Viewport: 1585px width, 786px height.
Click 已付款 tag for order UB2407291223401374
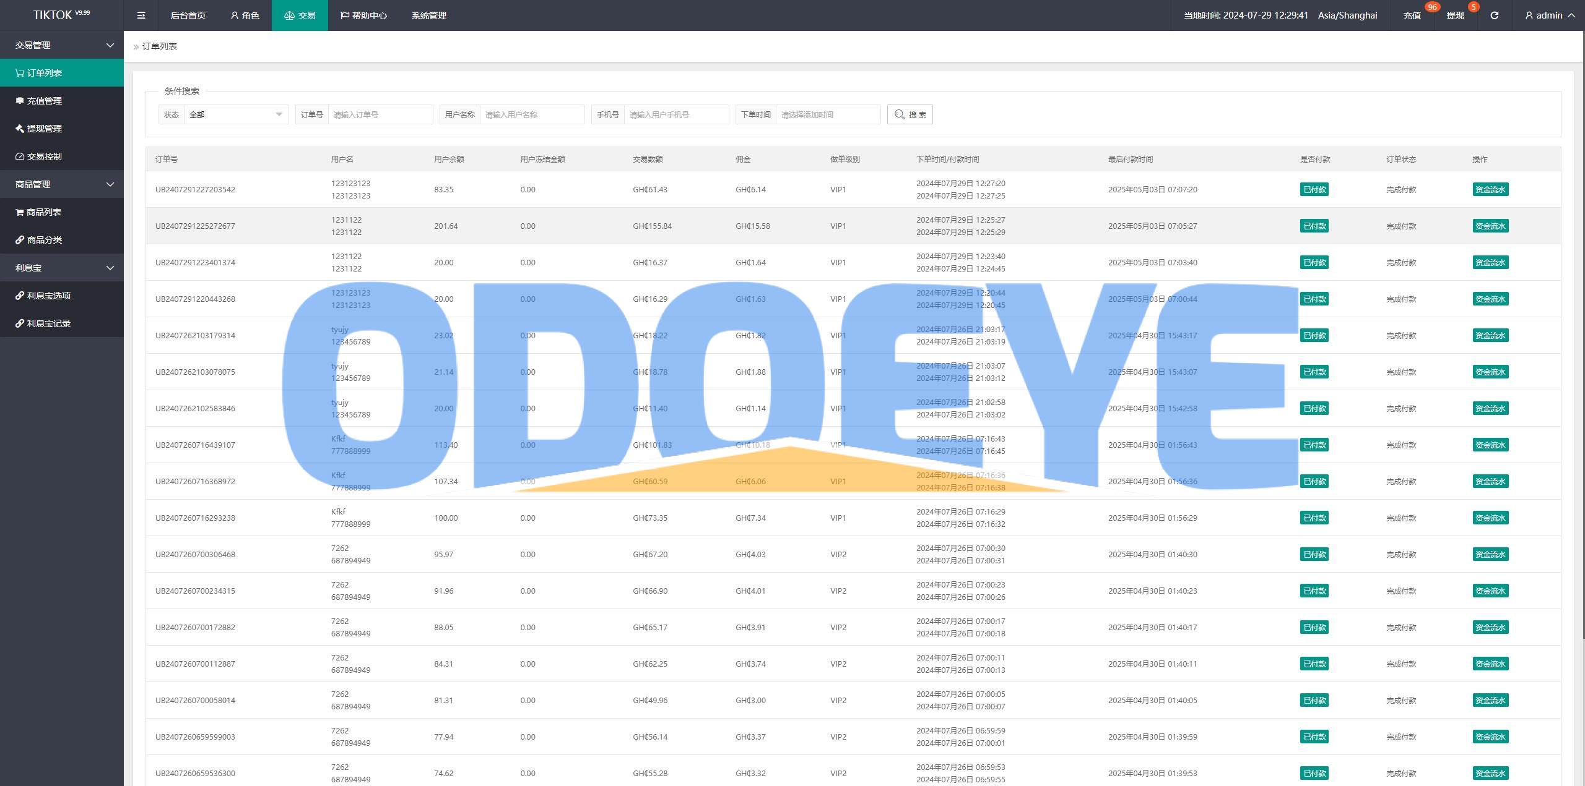(1314, 262)
